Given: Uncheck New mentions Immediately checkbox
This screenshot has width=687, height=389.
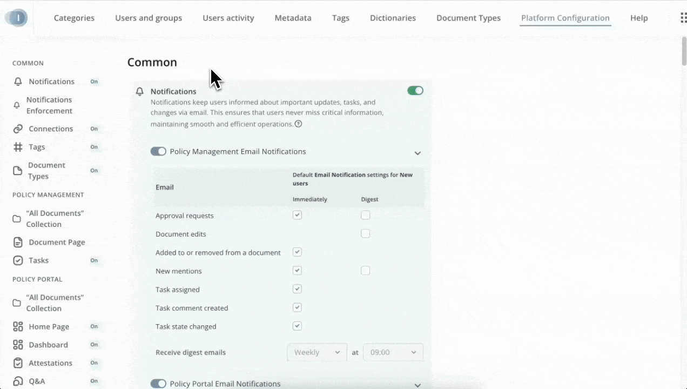Looking at the screenshot, I should tap(297, 270).
